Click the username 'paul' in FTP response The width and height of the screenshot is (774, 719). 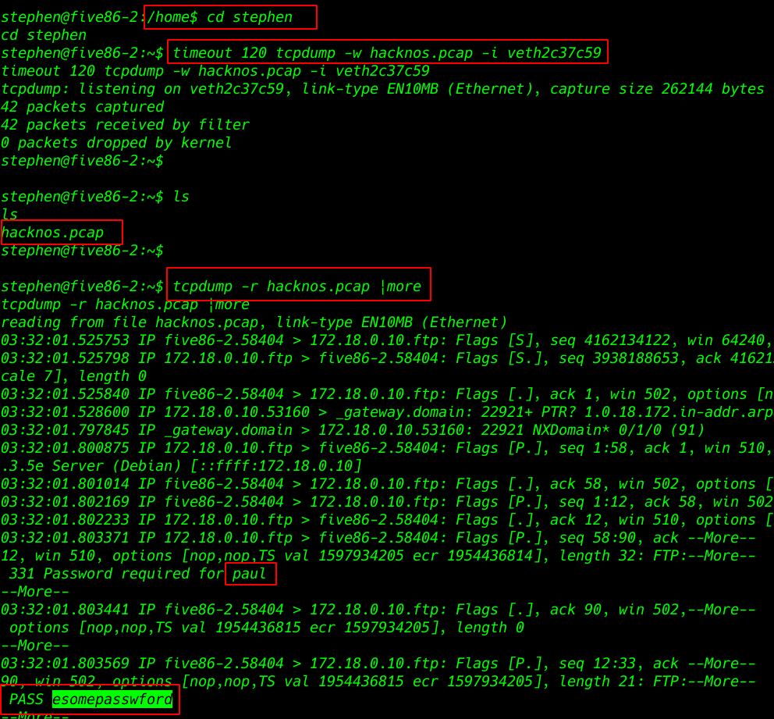point(249,573)
